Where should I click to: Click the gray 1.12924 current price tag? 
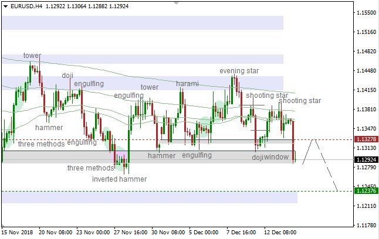(x=366, y=159)
